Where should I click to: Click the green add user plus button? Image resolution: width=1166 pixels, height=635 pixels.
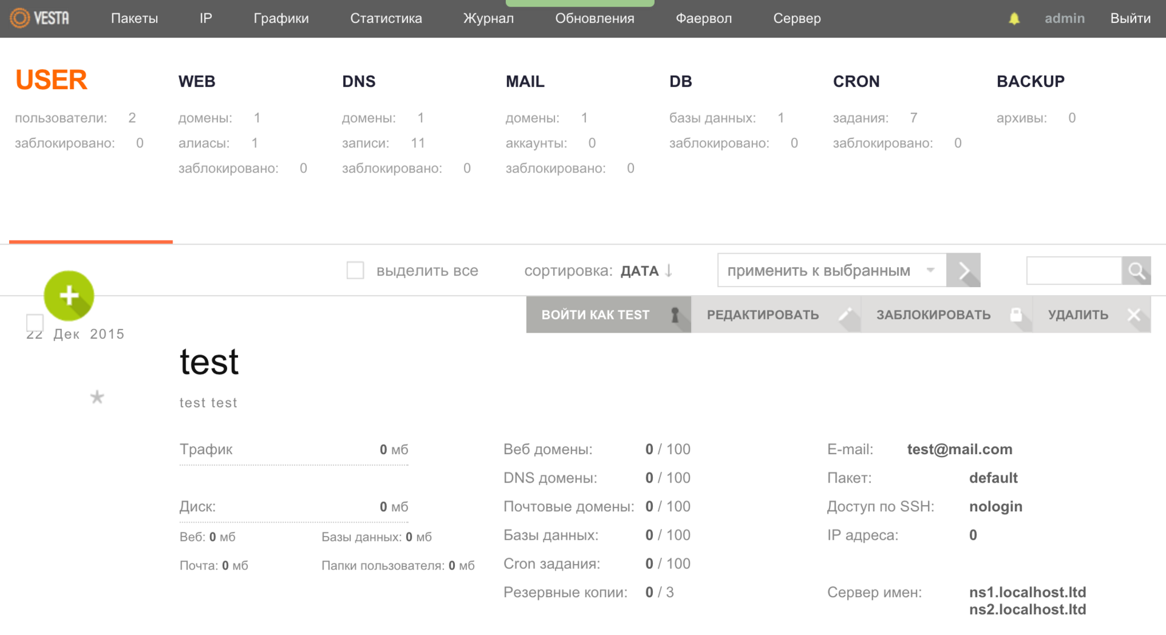pyautogui.click(x=69, y=296)
